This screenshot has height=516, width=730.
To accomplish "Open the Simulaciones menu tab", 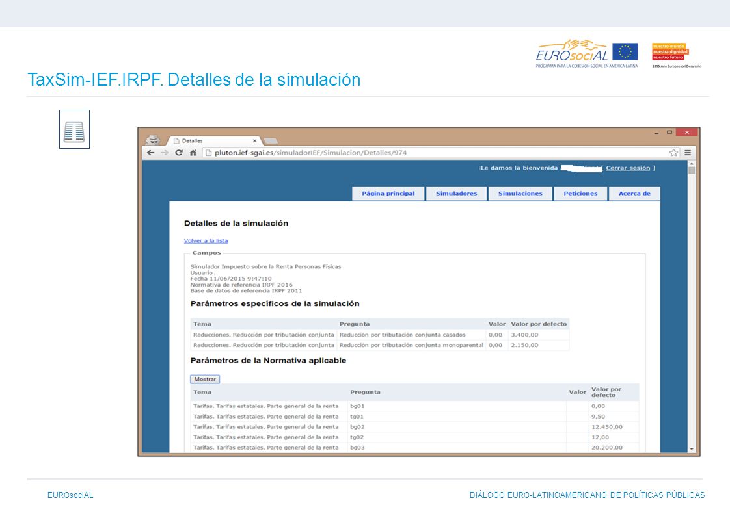I will point(520,194).
